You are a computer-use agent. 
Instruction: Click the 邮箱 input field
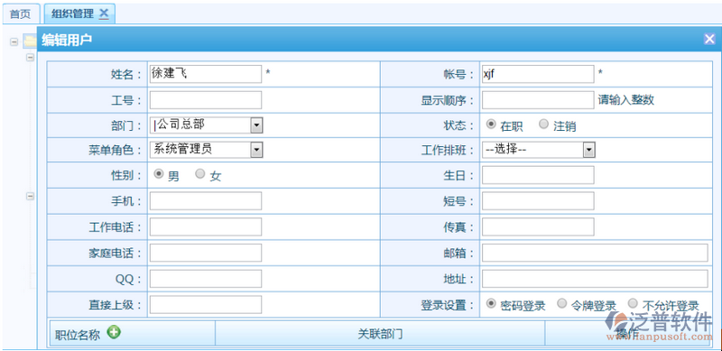(595, 253)
